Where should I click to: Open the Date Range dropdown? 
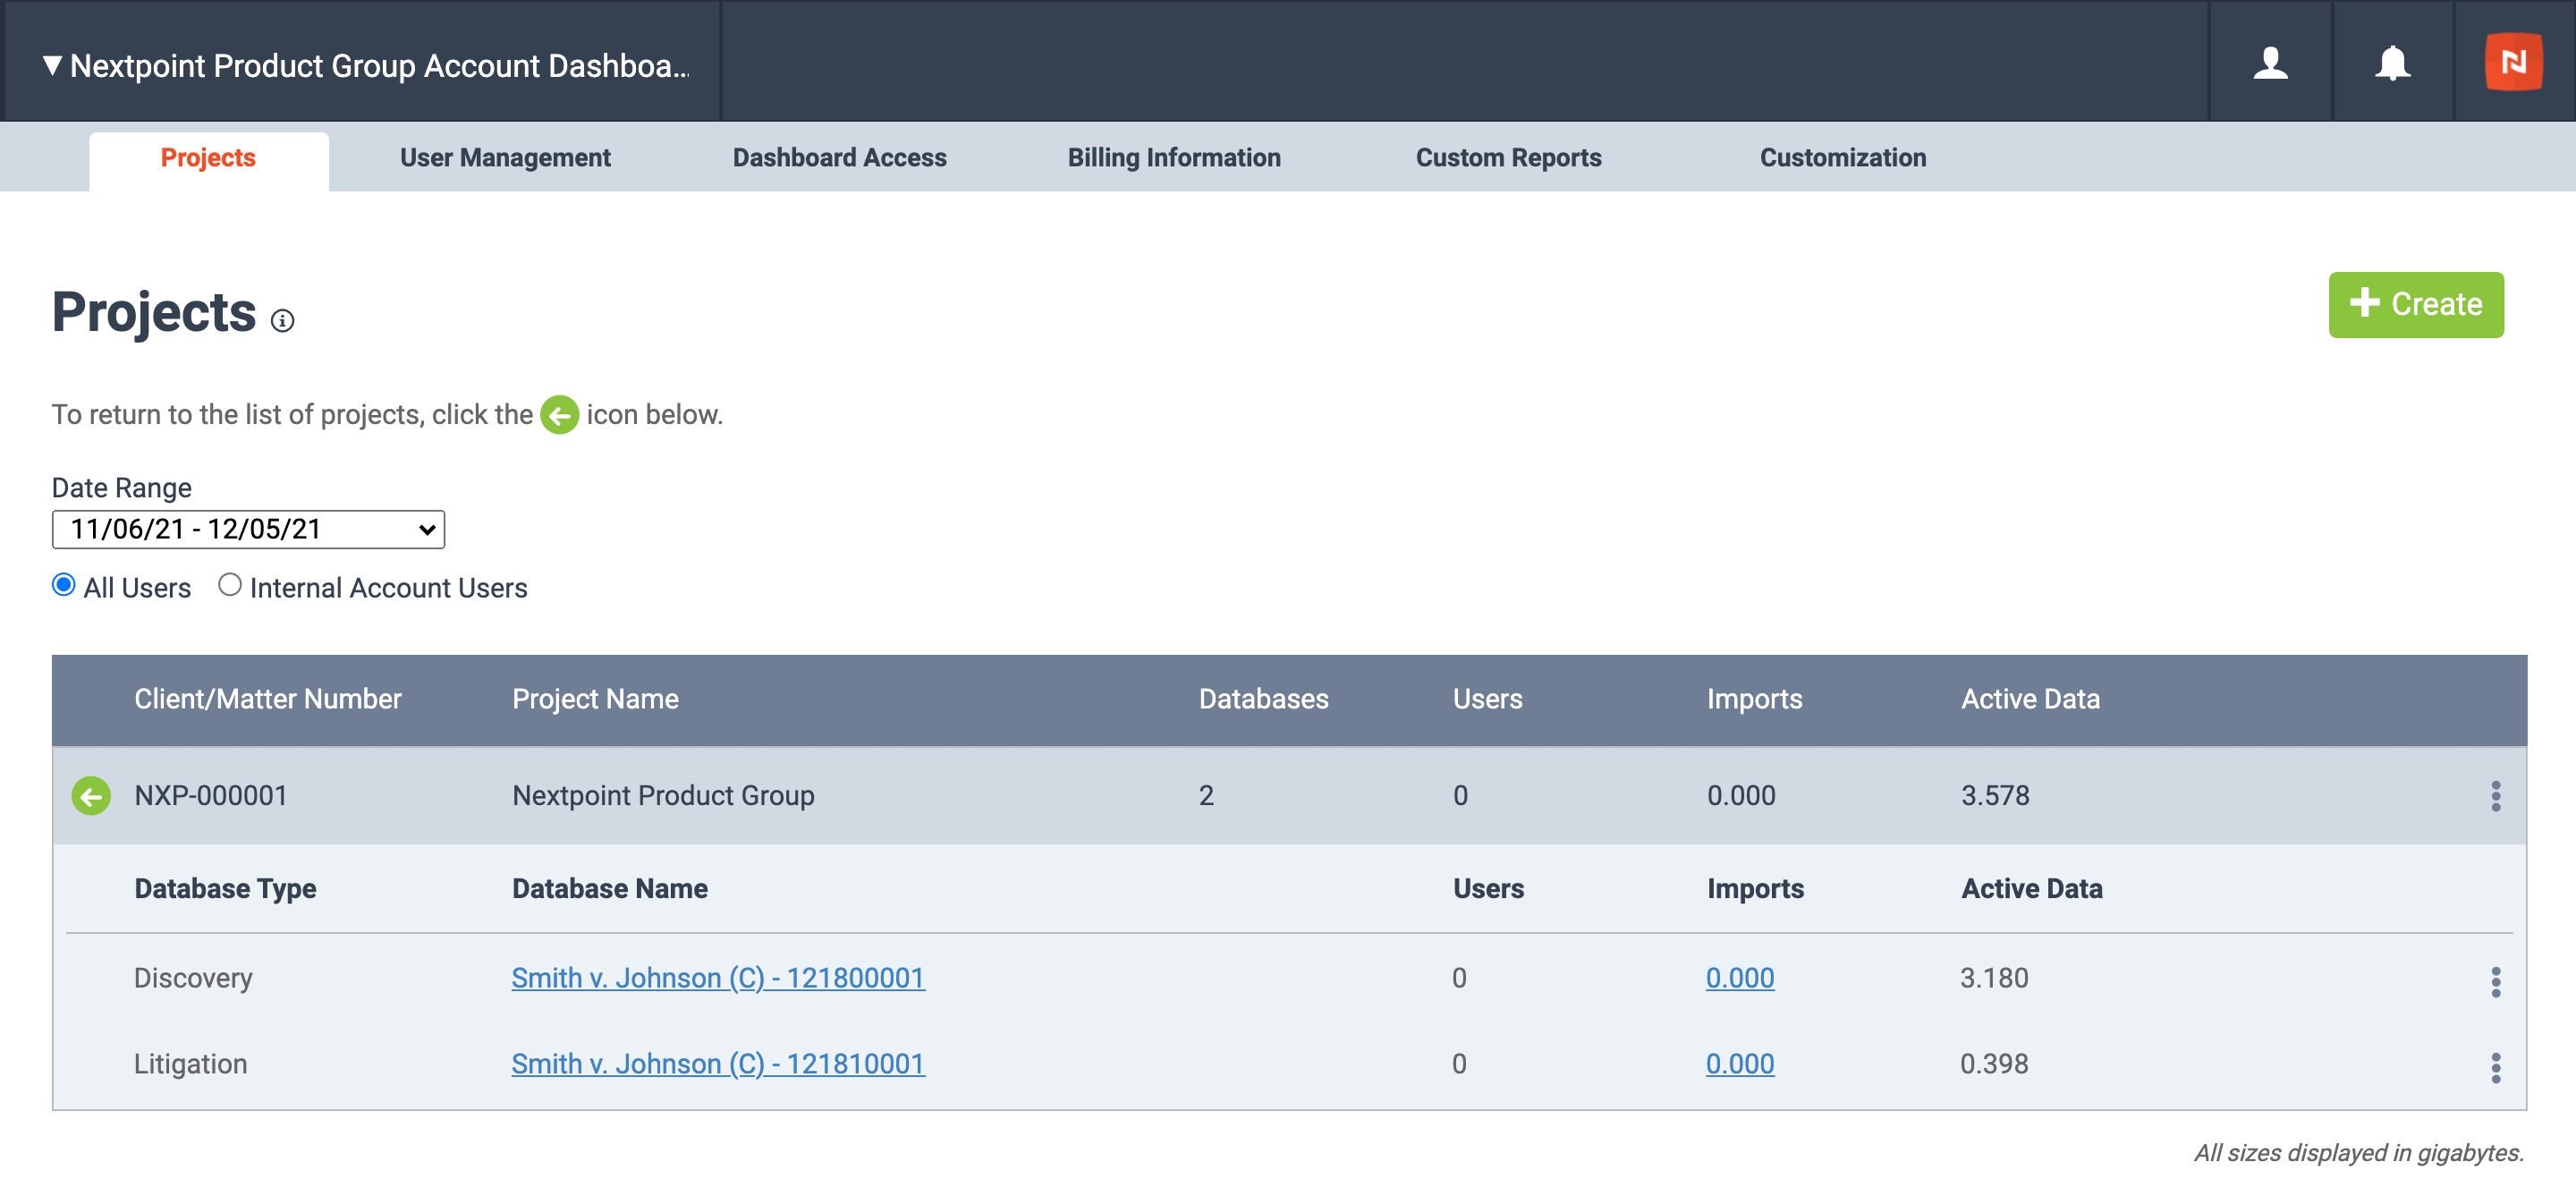point(248,529)
